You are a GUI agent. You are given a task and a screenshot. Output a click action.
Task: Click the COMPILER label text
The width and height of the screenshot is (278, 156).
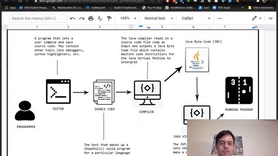click(146, 112)
